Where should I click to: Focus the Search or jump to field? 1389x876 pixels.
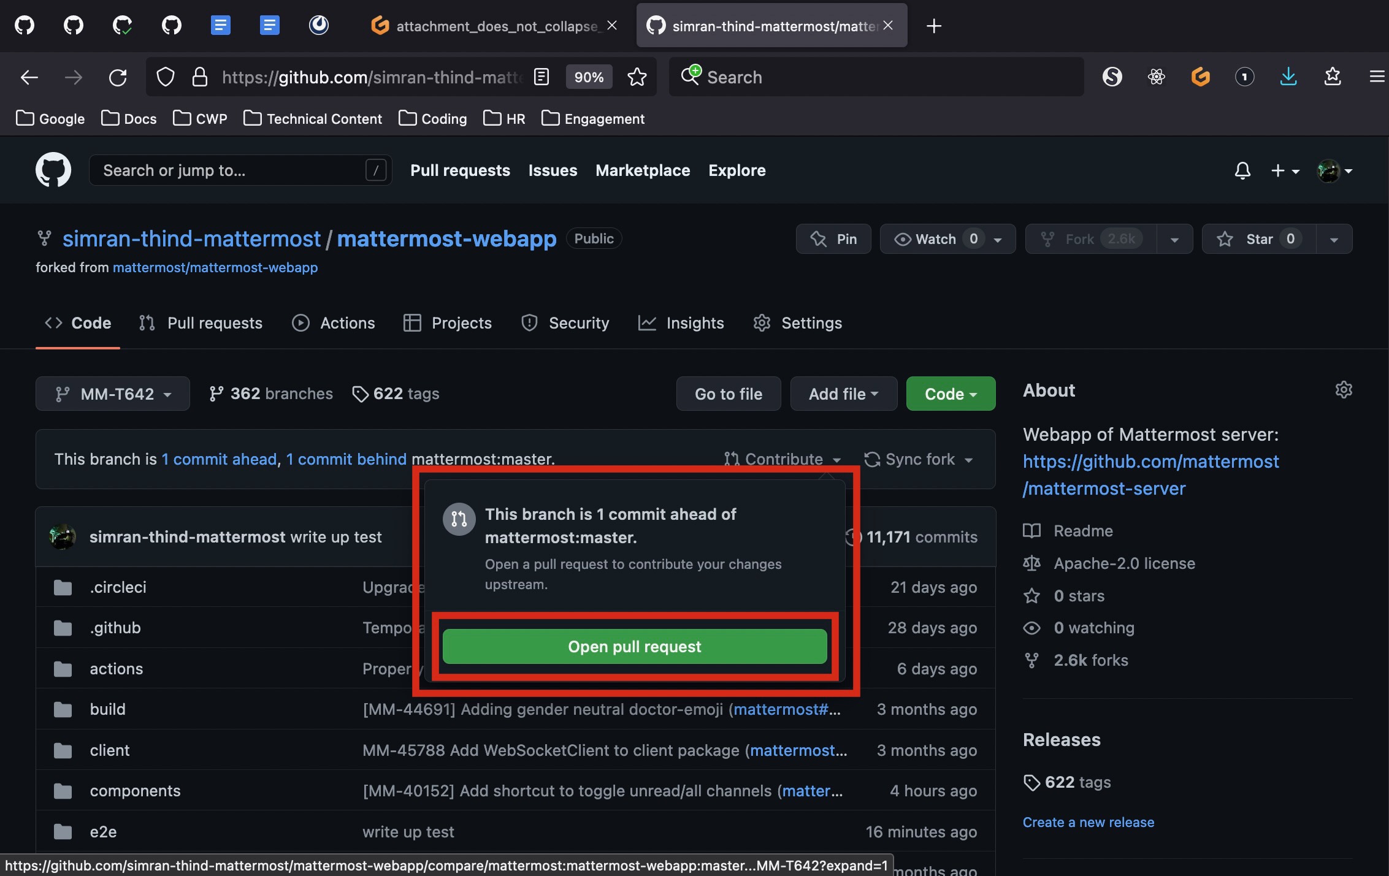point(240,170)
